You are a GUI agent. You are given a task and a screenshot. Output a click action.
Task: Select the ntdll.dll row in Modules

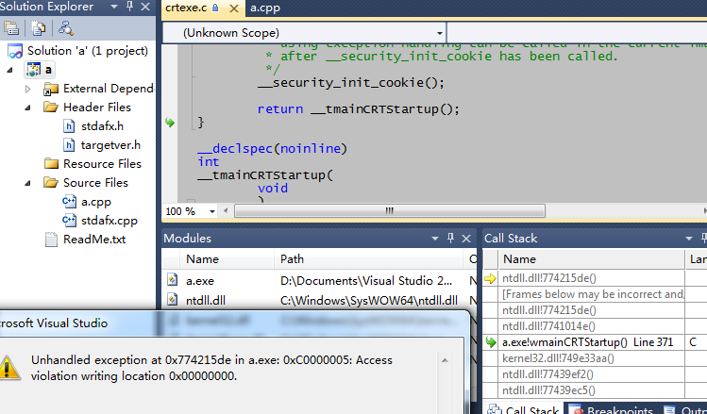pyautogui.click(x=208, y=300)
